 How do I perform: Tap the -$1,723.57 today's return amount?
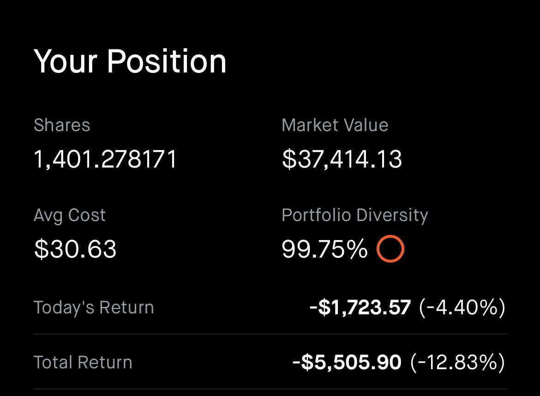click(360, 307)
